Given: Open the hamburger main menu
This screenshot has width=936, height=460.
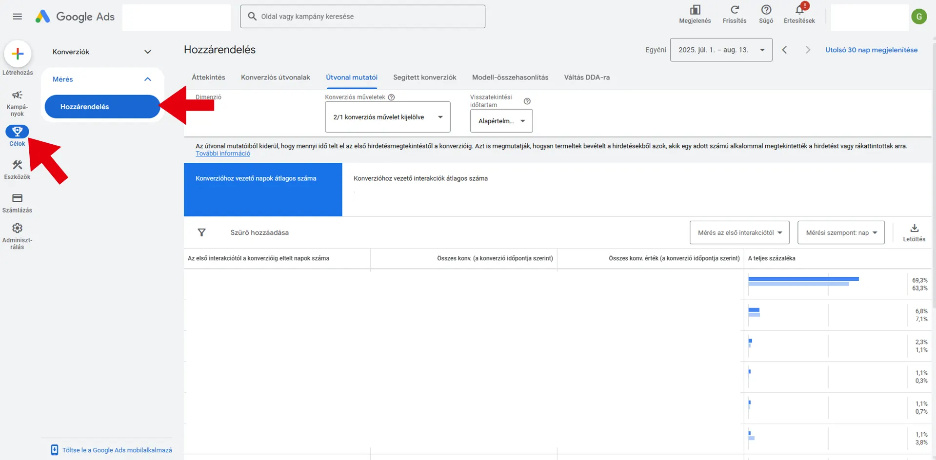Looking at the screenshot, I should coord(17,17).
